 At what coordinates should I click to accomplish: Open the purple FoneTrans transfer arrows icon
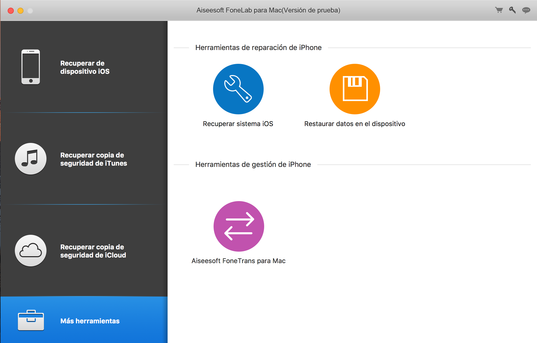coord(239,226)
